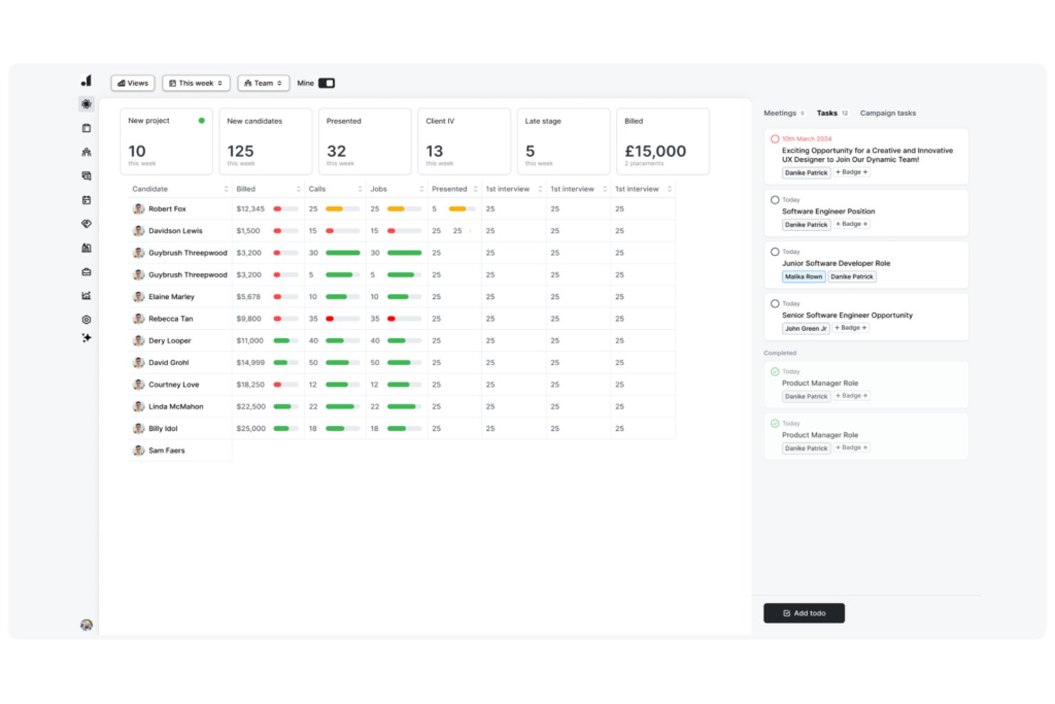The height and width of the screenshot is (704, 1055).
Task: Toggle the Mine switch
Action: pyautogui.click(x=326, y=83)
